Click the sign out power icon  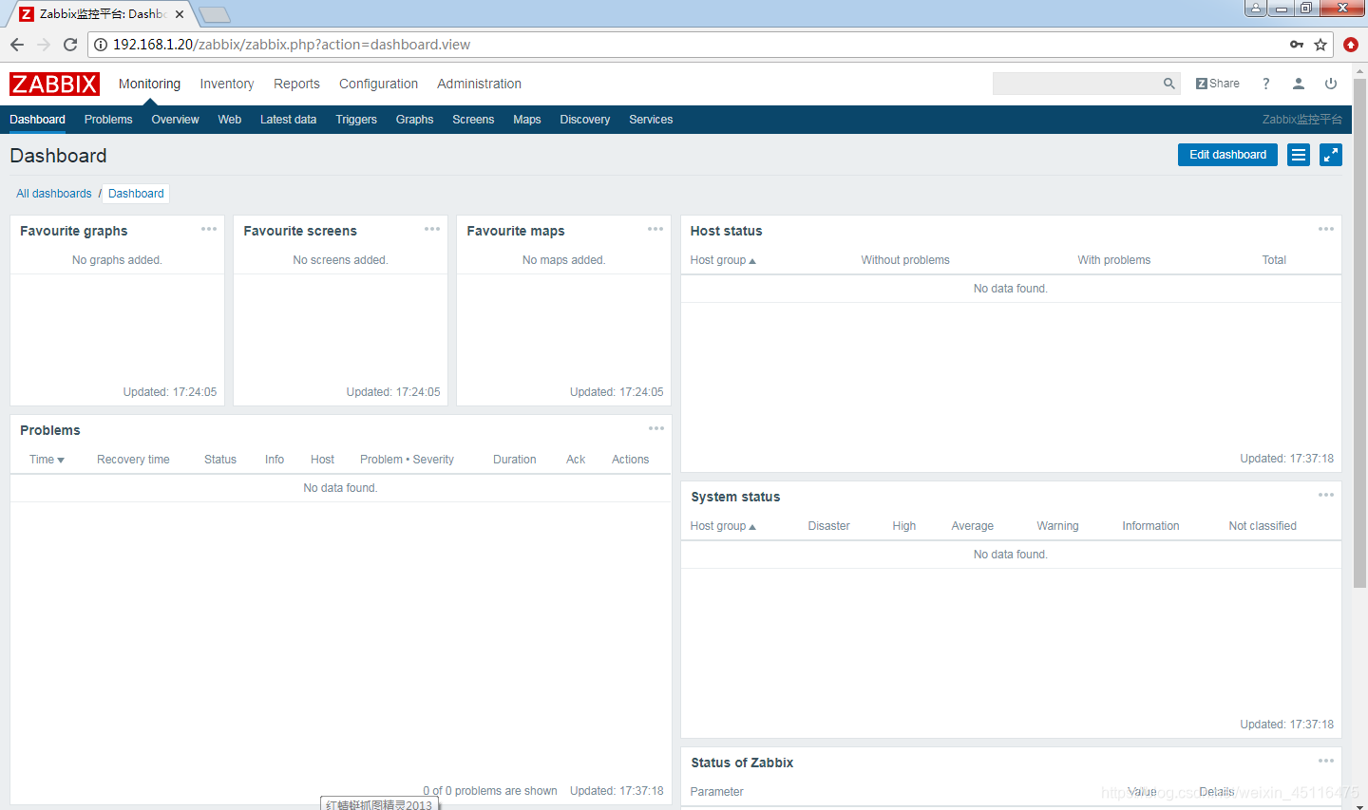1331,84
